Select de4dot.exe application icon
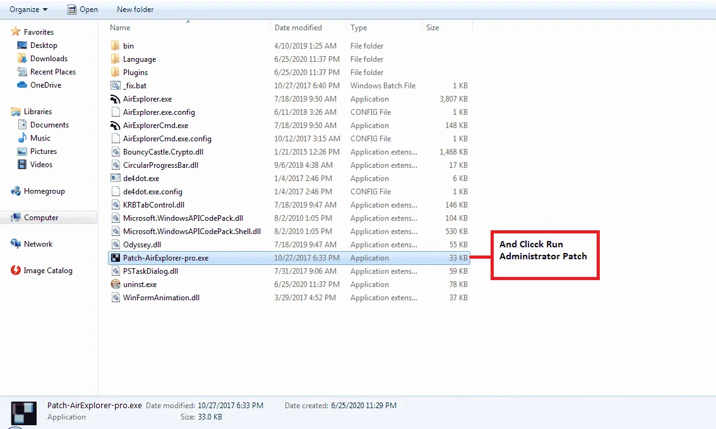 pyautogui.click(x=116, y=178)
